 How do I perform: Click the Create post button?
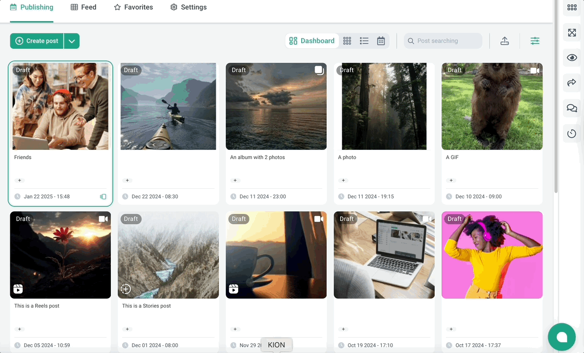[x=37, y=41]
